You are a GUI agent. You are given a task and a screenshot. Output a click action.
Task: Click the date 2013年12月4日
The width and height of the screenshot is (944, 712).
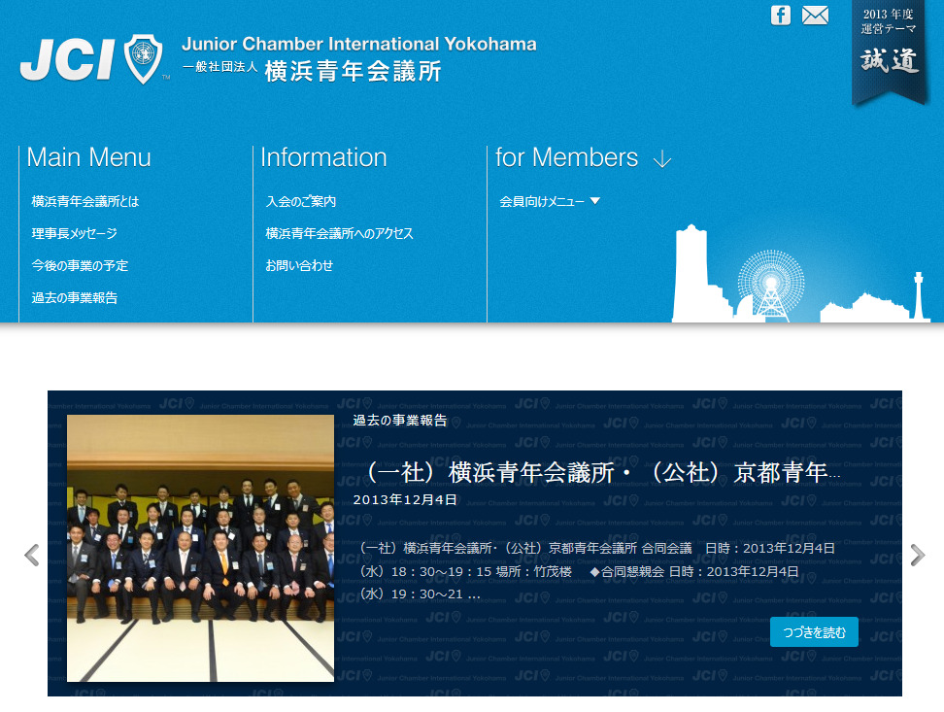[x=405, y=499]
